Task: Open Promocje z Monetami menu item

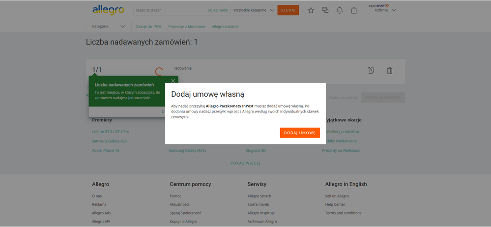Action: pyautogui.click(x=186, y=27)
